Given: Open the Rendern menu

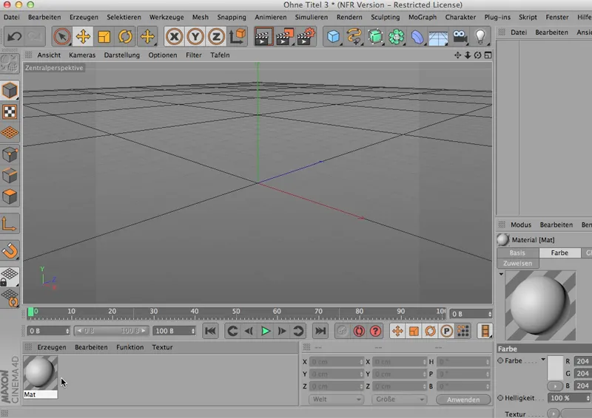Looking at the screenshot, I should point(349,17).
